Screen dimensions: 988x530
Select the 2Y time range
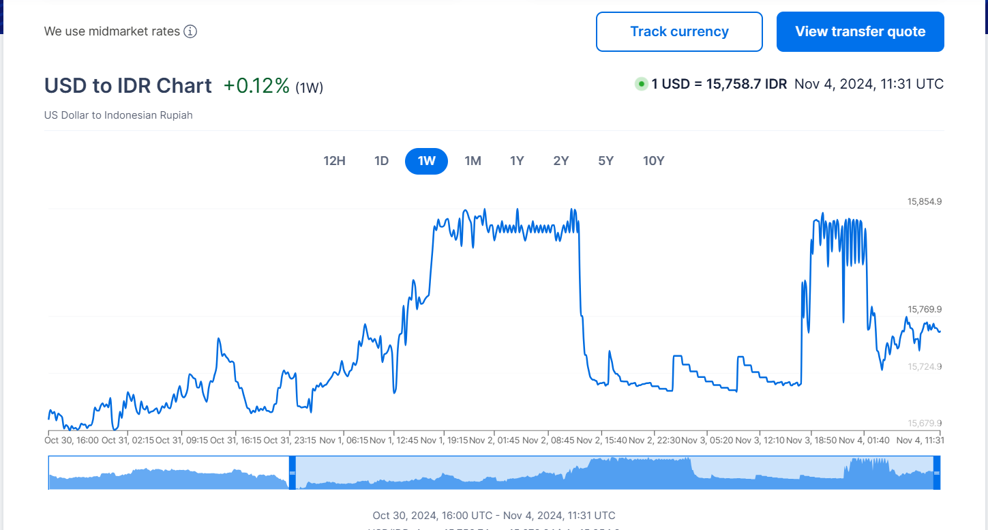tap(561, 161)
